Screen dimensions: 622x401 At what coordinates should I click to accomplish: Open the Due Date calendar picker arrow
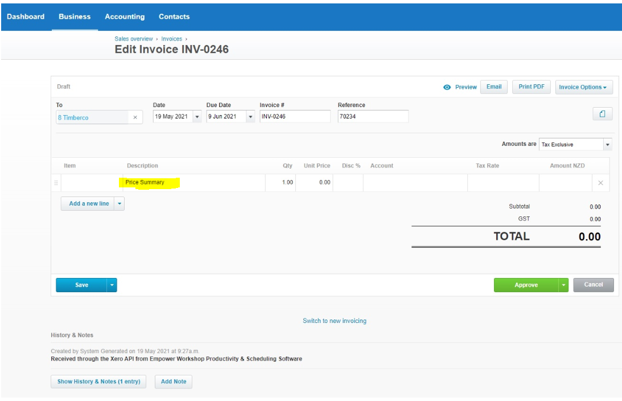click(x=250, y=117)
